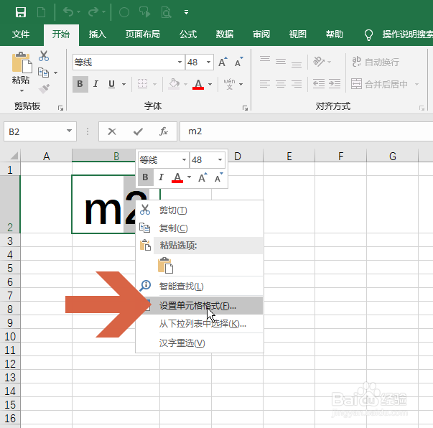
Task: Click Middle Align icon in alignment group
Action: click(281, 62)
